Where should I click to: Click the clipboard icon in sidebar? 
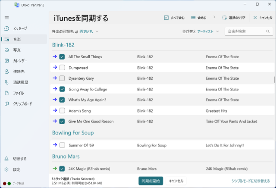(x=7, y=104)
